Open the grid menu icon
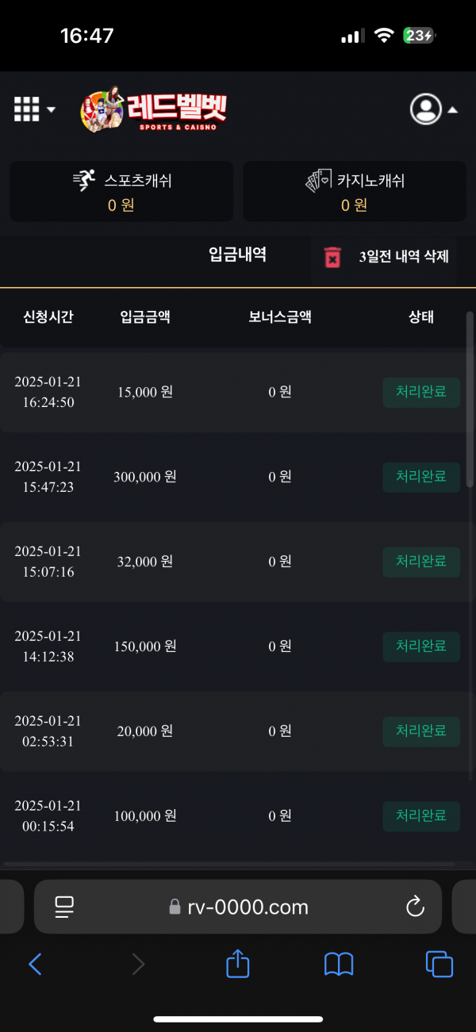The image size is (476, 1032). [26, 109]
